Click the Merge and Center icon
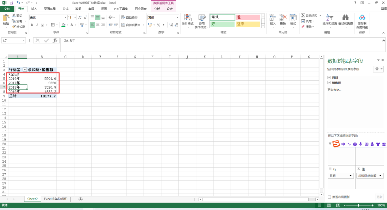 click(x=124, y=25)
